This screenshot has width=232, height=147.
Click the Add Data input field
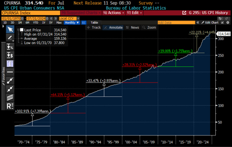click(x=177, y=23)
